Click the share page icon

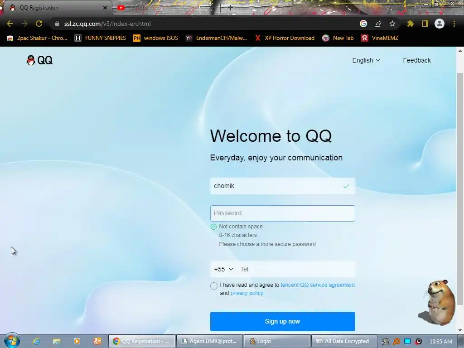pos(378,24)
